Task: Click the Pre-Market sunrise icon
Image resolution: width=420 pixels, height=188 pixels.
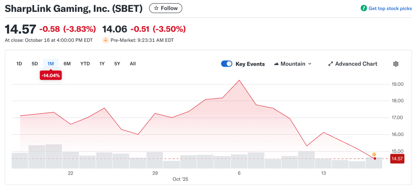Action: (105, 40)
